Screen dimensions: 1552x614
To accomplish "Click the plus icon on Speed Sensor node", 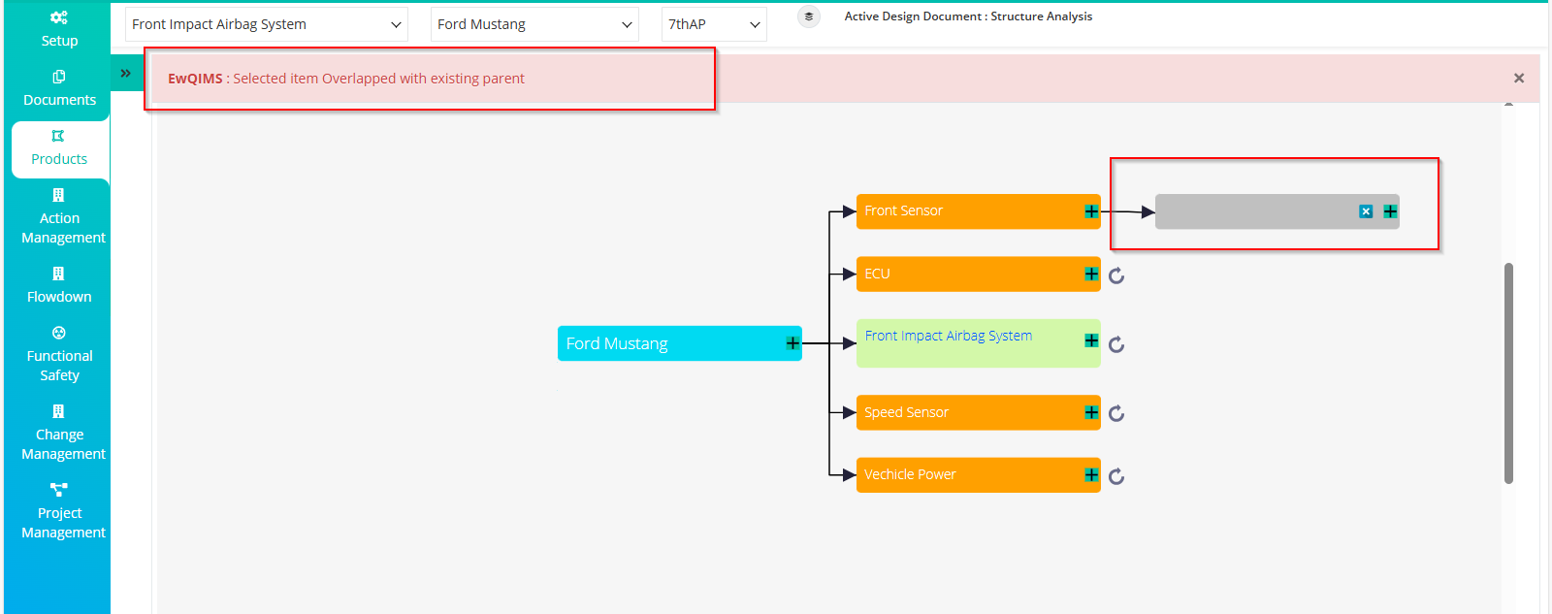I will tap(1091, 413).
